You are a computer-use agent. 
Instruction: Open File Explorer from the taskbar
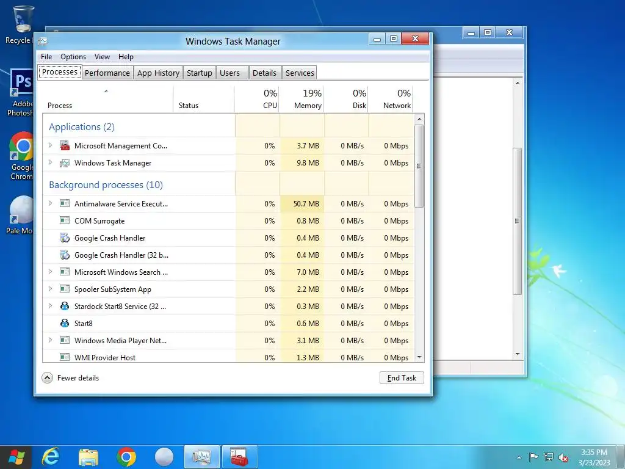point(88,457)
